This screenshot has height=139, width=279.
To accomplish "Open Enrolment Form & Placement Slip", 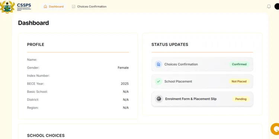I will (x=202, y=99).
